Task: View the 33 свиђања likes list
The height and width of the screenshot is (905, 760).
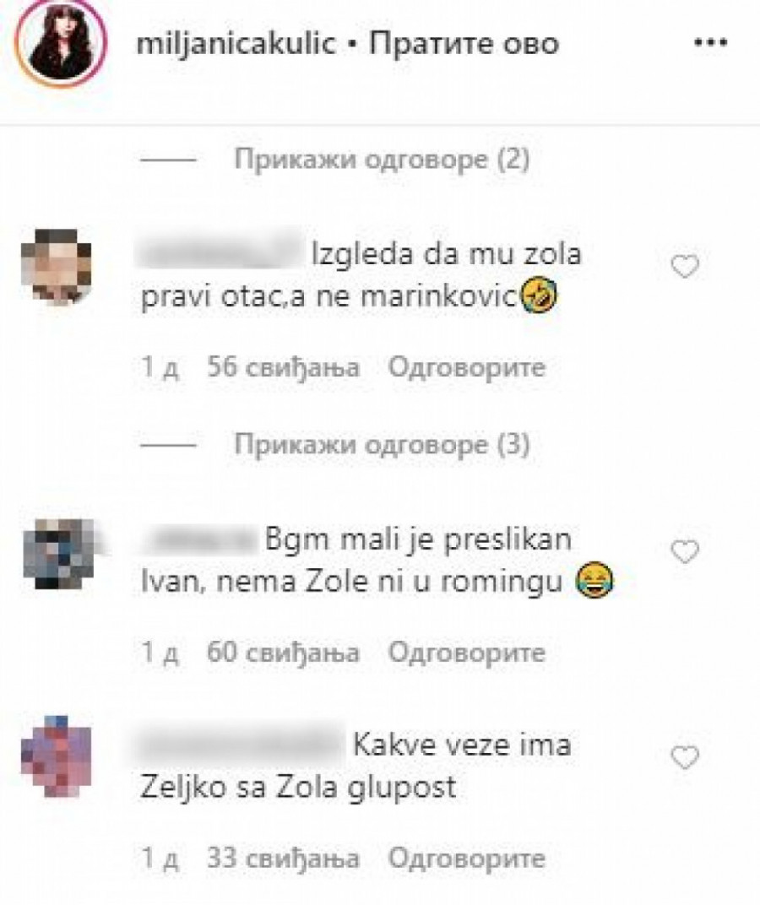Action: 283,859
